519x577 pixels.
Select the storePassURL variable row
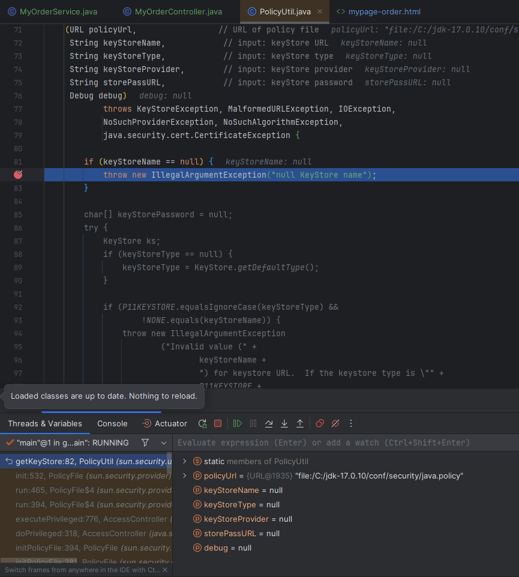coord(346,533)
